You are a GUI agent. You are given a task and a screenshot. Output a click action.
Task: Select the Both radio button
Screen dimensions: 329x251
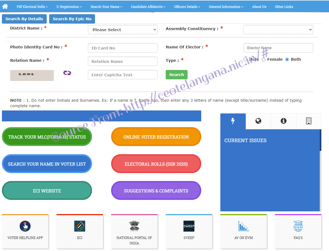click(x=287, y=59)
